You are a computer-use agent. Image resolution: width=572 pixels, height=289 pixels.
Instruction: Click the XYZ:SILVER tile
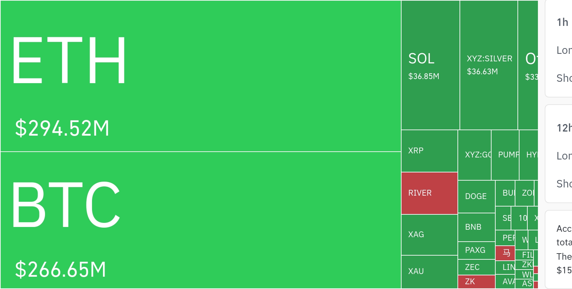pyautogui.click(x=488, y=65)
